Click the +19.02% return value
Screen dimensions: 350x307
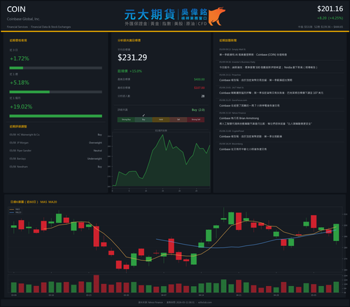click(21, 107)
